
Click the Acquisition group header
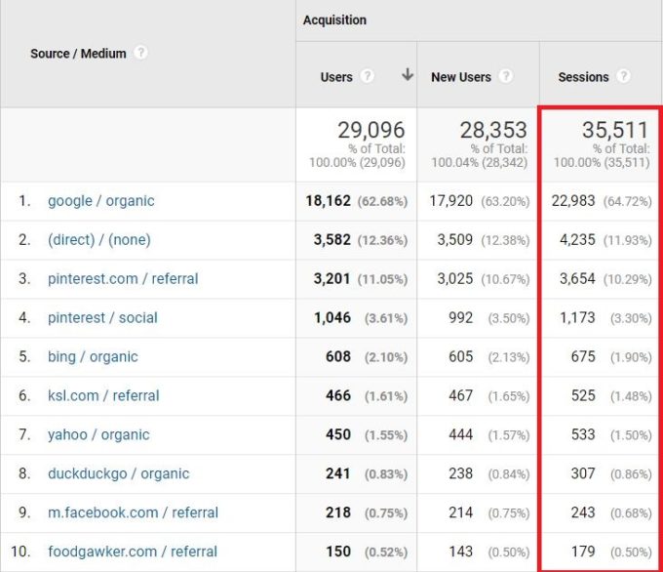pyautogui.click(x=334, y=20)
